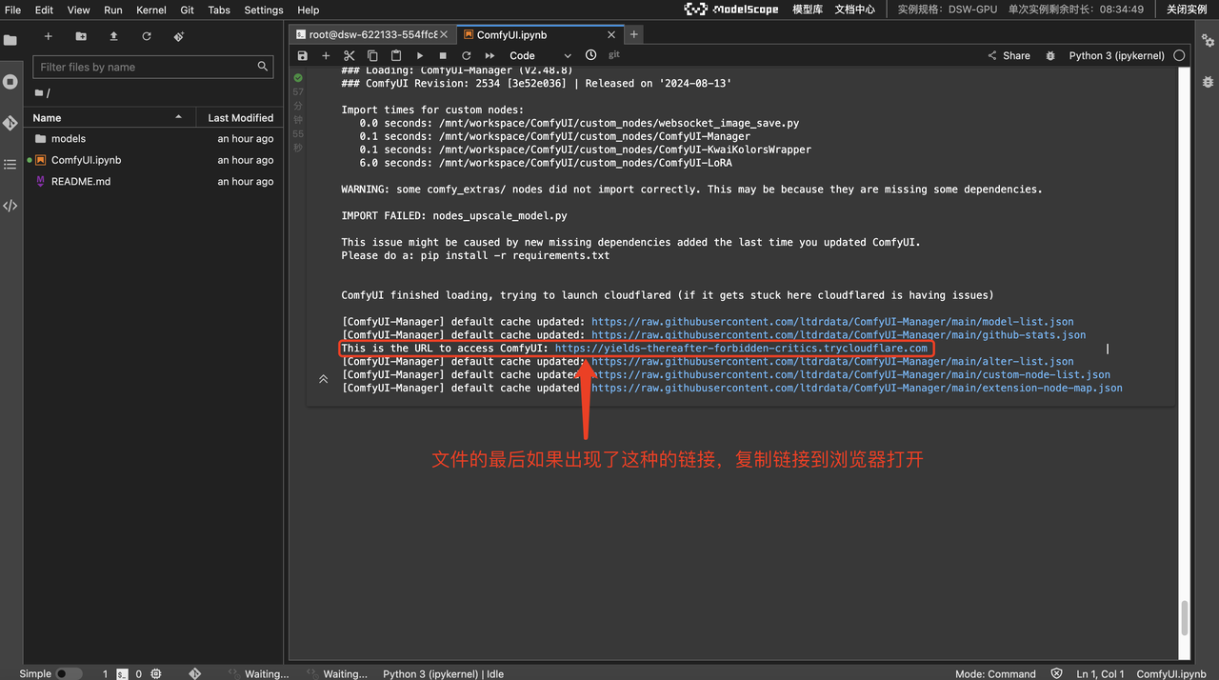Viewport: 1219px width, 680px height.
Task: Click New Launcher plus icon in file browser
Action: pyautogui.click(x=49, y=36)
